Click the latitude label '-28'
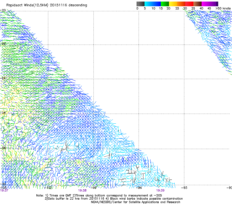The height and width of the screenshot is (204, 232). click(3, 148)
